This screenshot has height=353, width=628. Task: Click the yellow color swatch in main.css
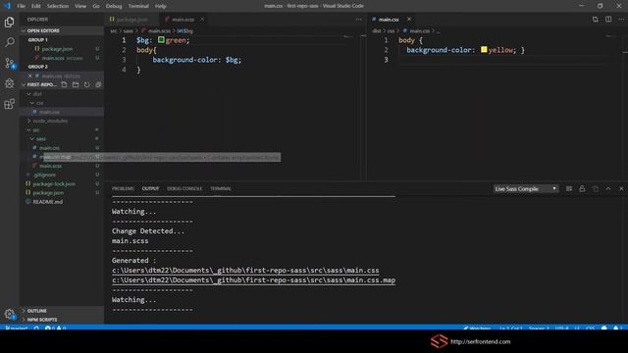(484, 49)
